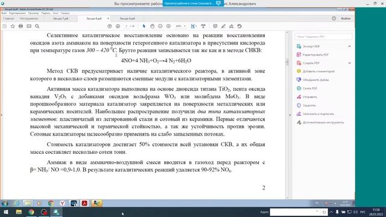Print the document with the printer icon
This screenshot has height=217, width=386.
click(21, 26)
